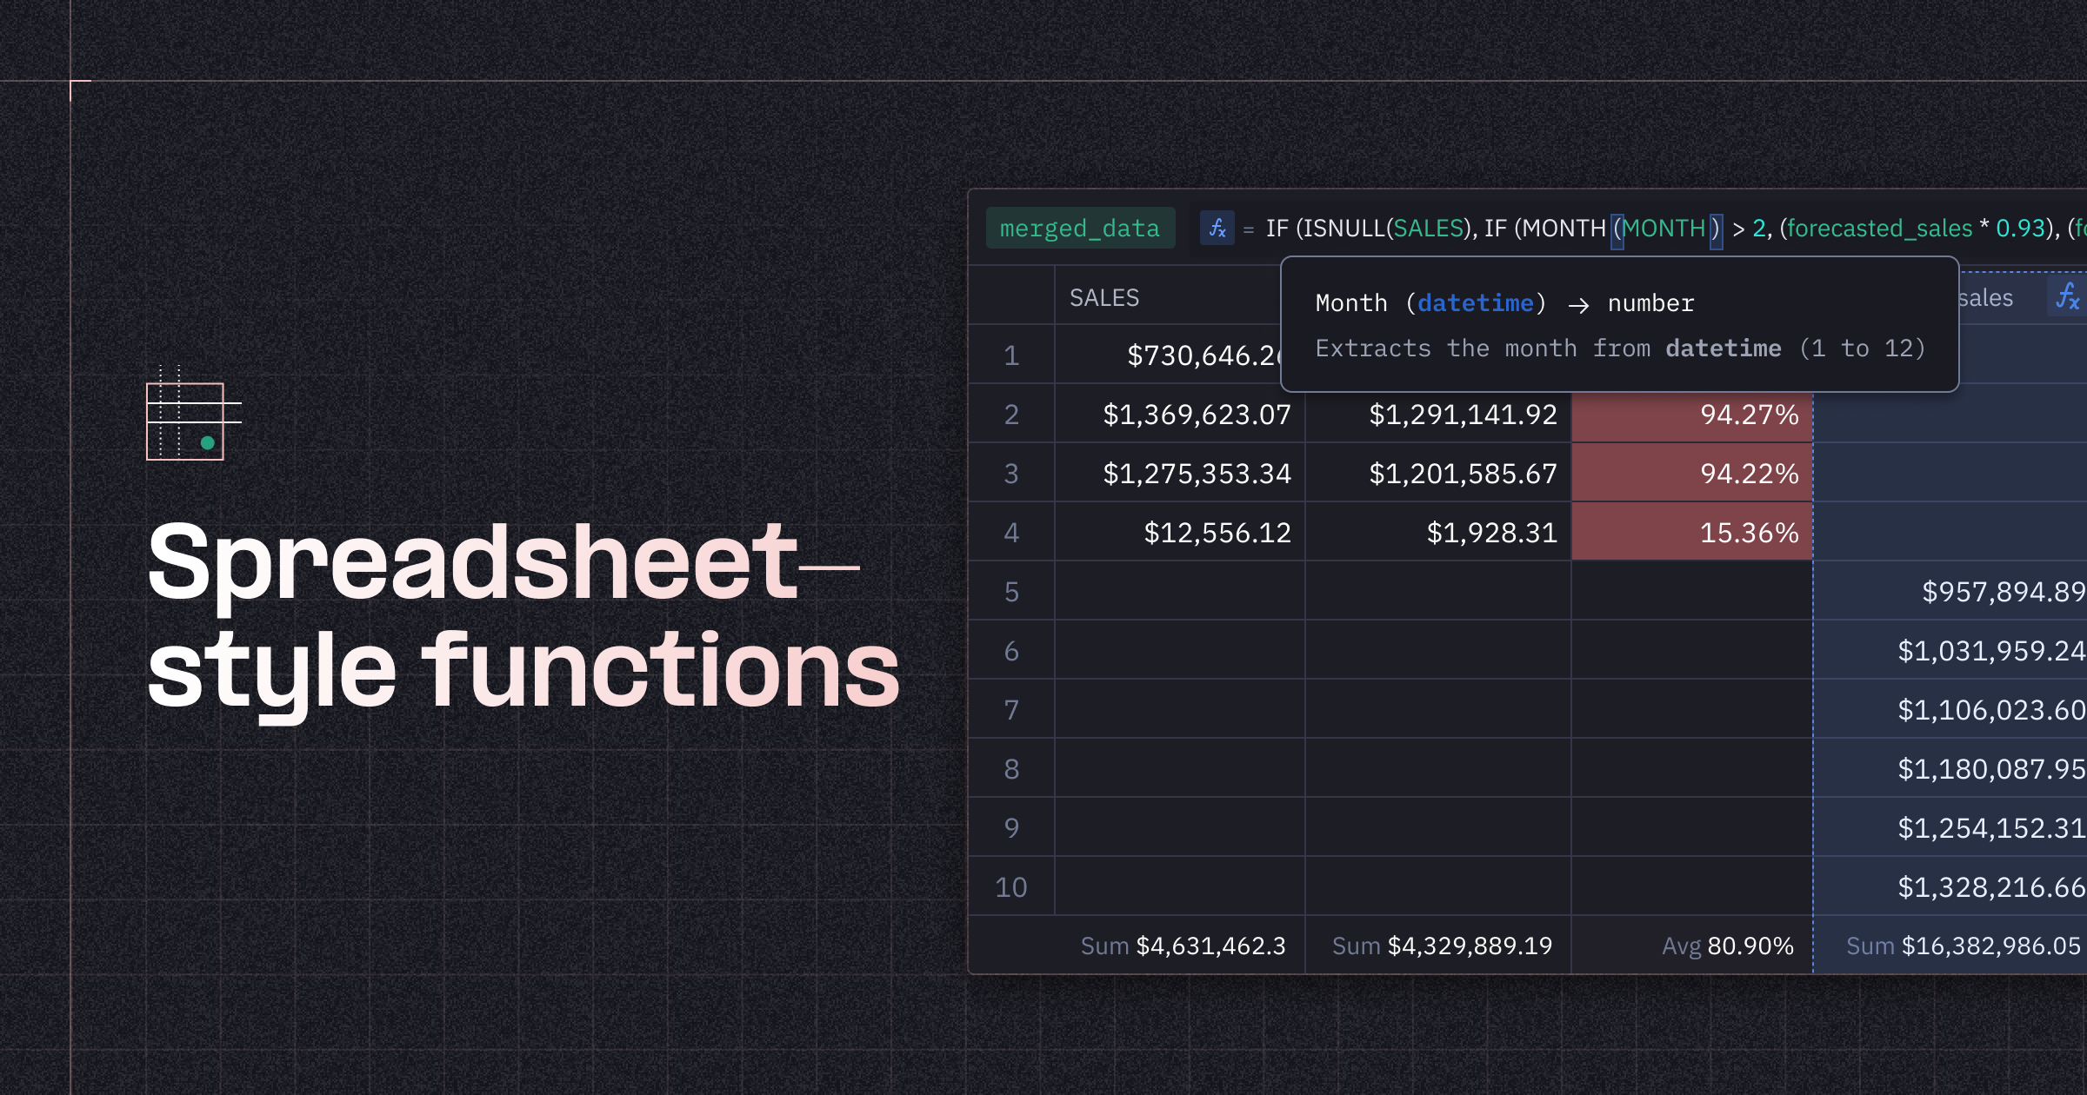The image size is (2087, 1095).
Task: Open the Sum $4,631,462.3 footer aggregate
Action: tap(1182, 946)
